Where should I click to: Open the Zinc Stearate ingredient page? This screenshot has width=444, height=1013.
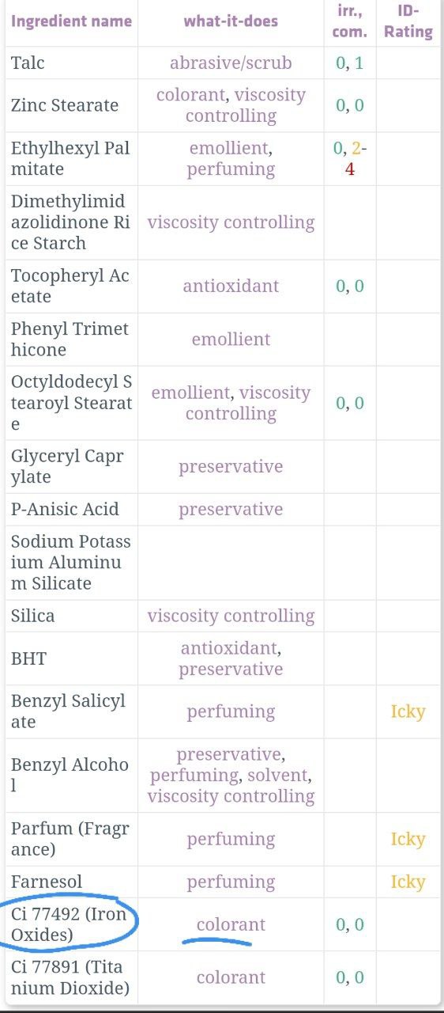(x=65, y=105)
